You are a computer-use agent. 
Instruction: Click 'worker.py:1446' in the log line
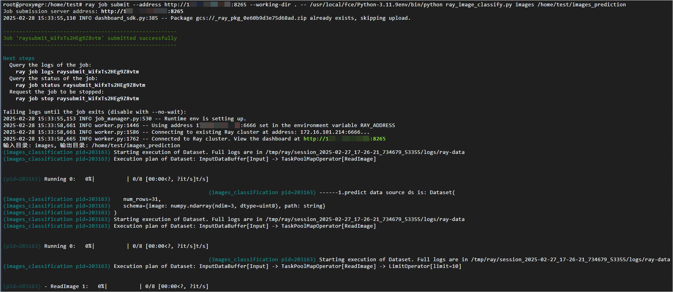(x=117, y=125)
